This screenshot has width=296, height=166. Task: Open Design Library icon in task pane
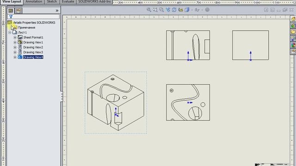(x=293, y=25)
